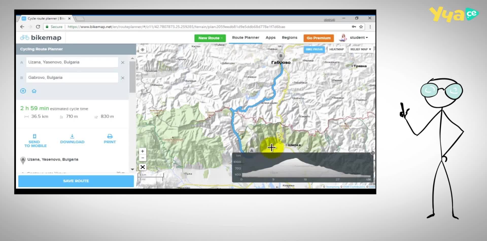Image resolution: width=487 pixels, height=241 pixels.
Task: Download the route file
Action: (x=72, y=139)
